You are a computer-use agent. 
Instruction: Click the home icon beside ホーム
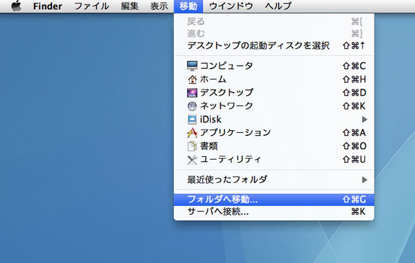point(192,79)
